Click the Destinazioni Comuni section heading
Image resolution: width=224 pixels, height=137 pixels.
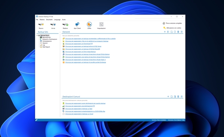pyautogui.click(x=71, y=97)
